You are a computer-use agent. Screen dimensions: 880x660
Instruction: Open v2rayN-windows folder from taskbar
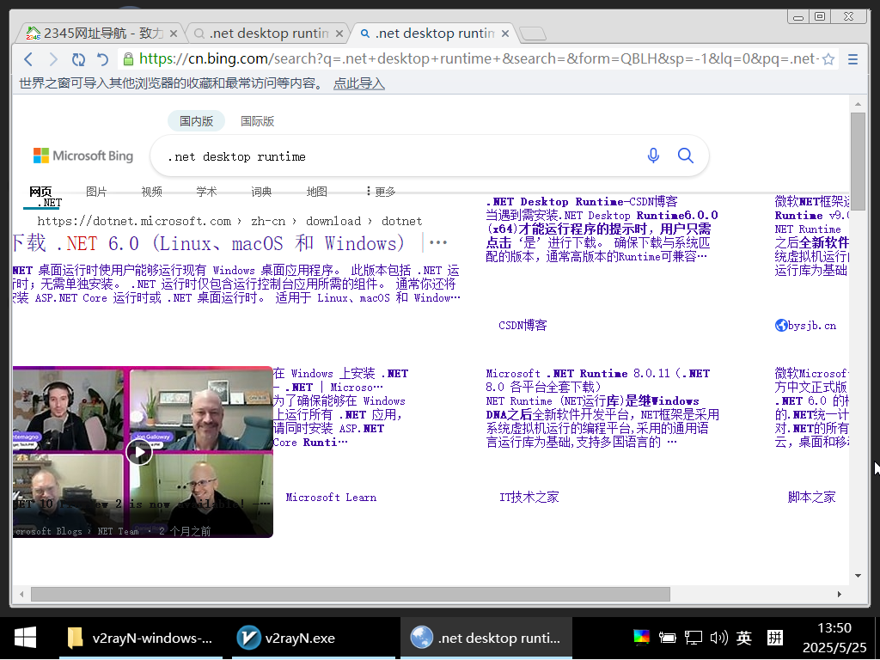140,638
